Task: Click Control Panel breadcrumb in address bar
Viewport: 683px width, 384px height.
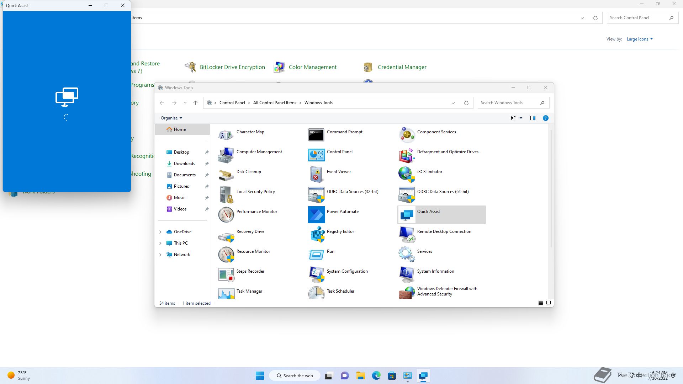Action: (232, 103)
